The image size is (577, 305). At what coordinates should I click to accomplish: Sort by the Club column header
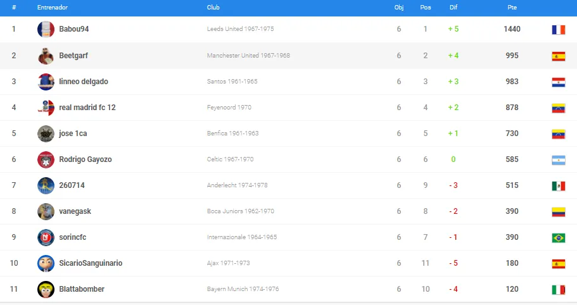pos(213,8)
